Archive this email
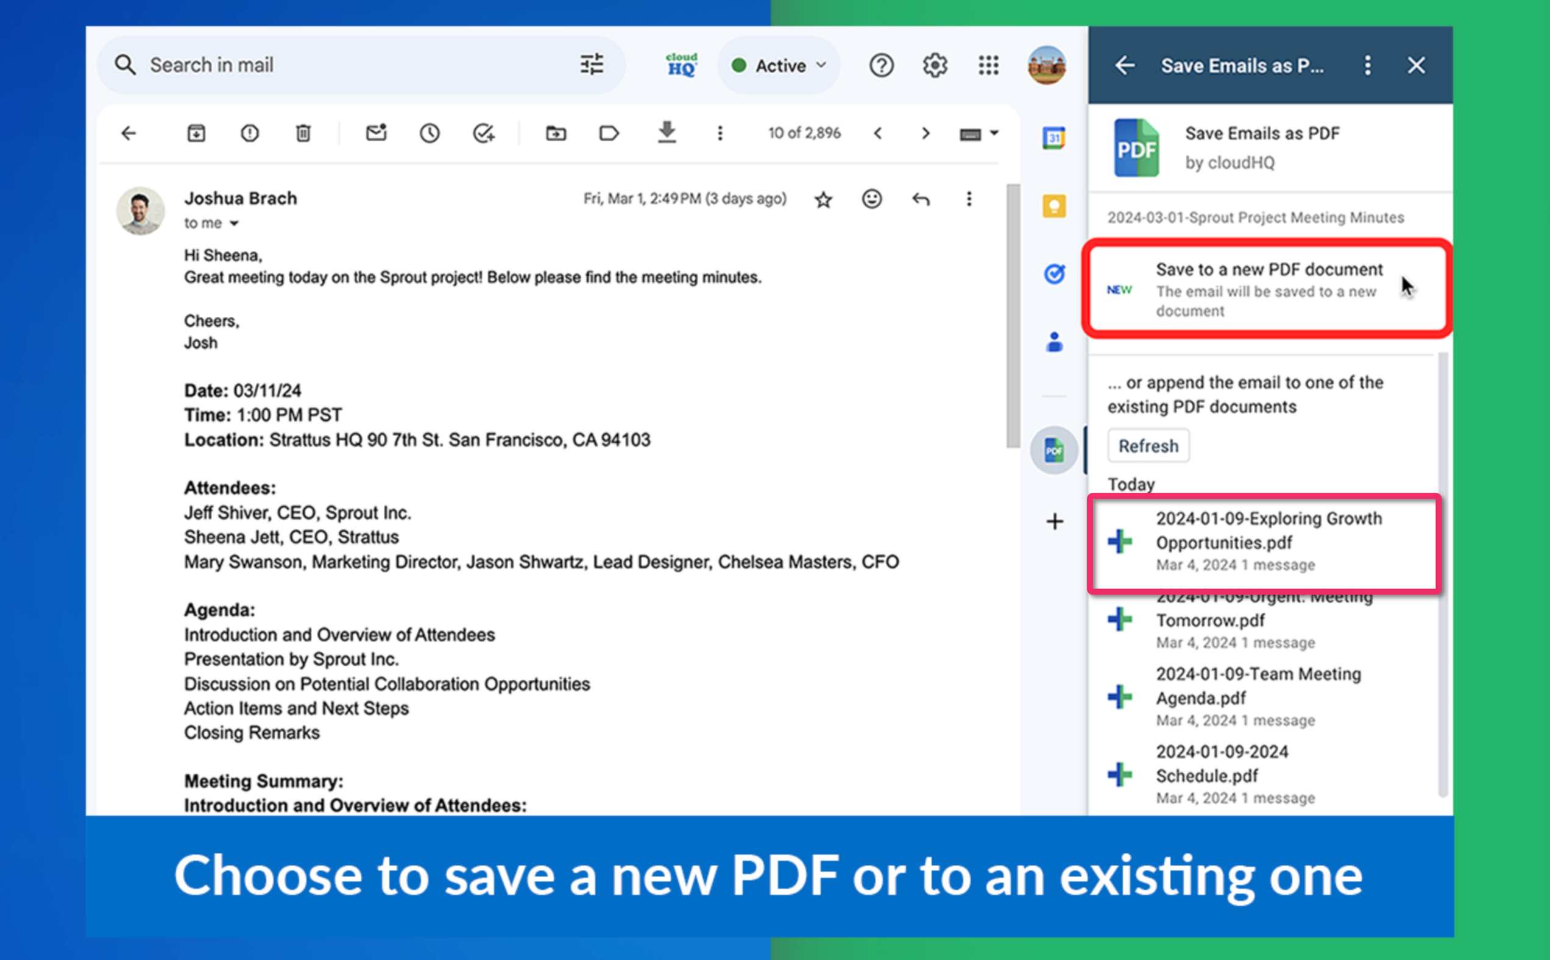The image size is (1550, 960). coord(196,133)
